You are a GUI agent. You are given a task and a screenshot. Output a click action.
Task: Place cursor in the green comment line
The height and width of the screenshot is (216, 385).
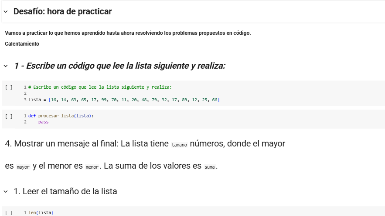pyautogui.click(x=100, y=87)
